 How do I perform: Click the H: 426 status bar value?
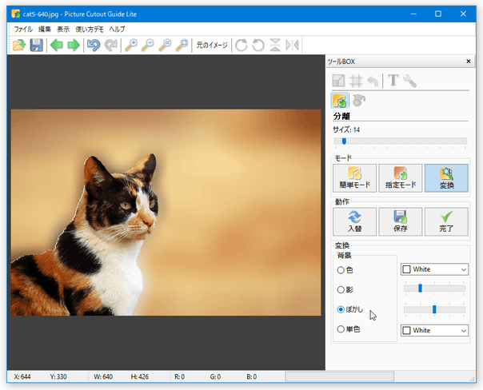139,376
